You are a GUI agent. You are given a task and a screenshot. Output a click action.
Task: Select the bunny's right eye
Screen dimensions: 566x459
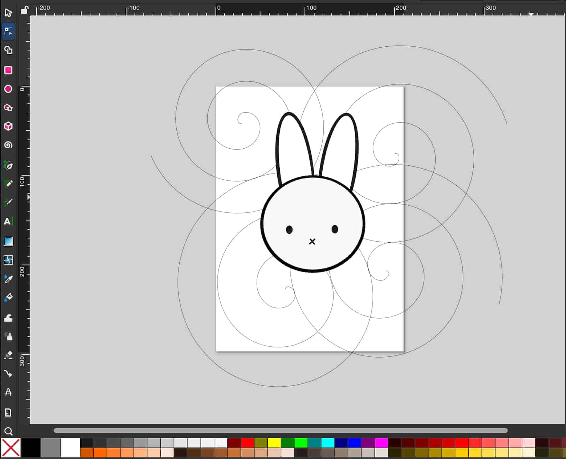click(x=335, y=229)
